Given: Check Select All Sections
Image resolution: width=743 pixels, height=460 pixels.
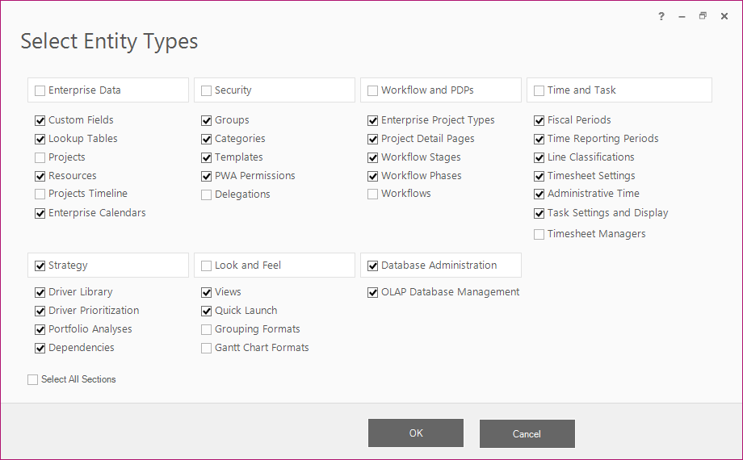Looking at the screenshot, I should [x=32, y=379].
